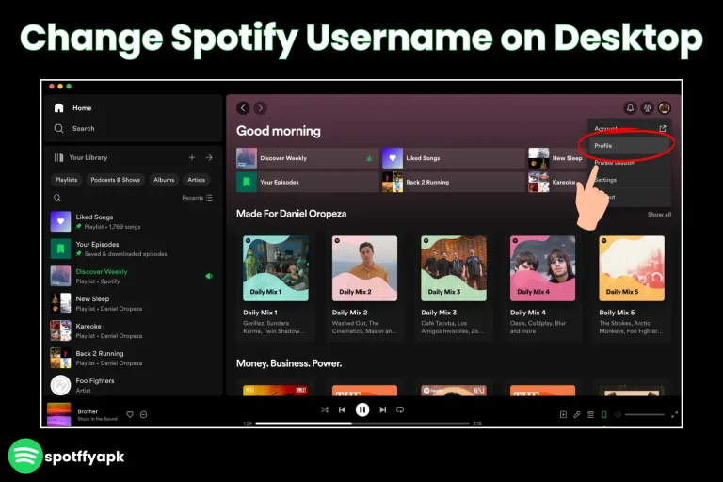Search within Your Library
Viewport: 723px width, 482px height.
[57, 198]
